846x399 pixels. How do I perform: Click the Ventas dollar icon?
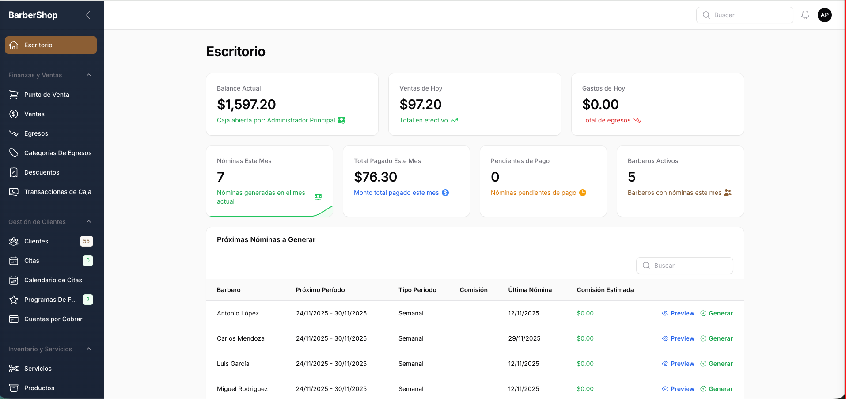tap(14, 114)
